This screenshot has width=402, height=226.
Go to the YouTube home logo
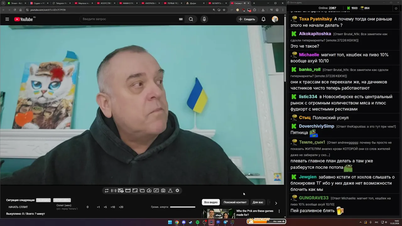(x=24, y=19)
